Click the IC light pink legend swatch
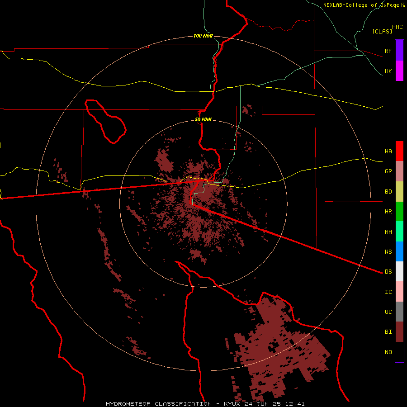This screenshot has height=407, width=407. [399, 292]
